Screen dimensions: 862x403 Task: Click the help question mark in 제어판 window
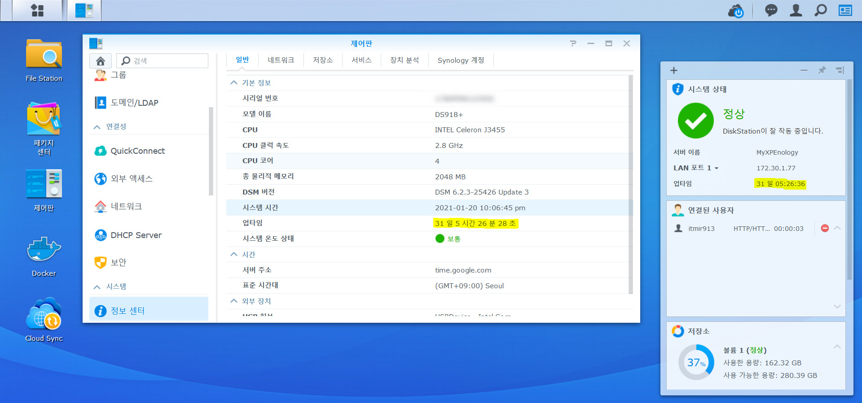[573, 43]
